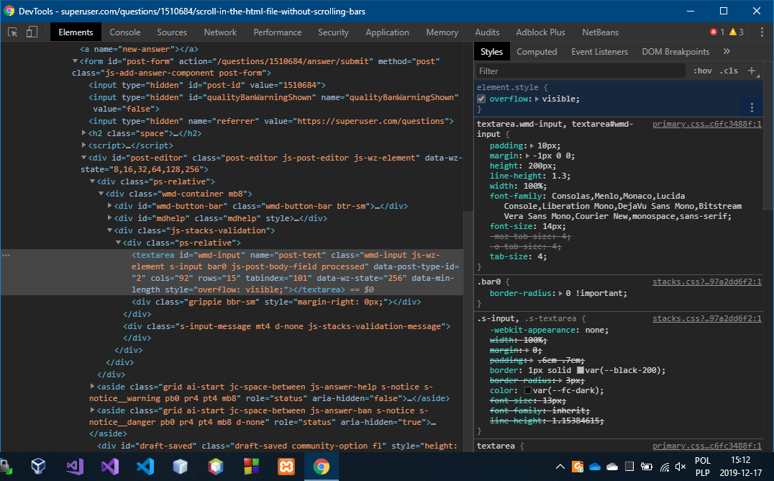The height and width of the screenshot is (481, 774).
Task: Switch to the Console tab
Action: click(x=125, y=32)
